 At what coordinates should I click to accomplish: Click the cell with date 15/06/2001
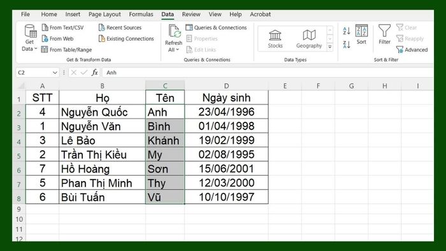[x=226, y=169]
